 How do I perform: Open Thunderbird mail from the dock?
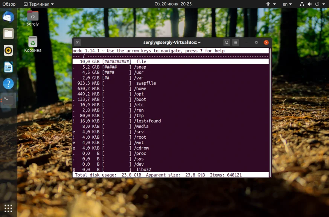(x=8, y=17)
